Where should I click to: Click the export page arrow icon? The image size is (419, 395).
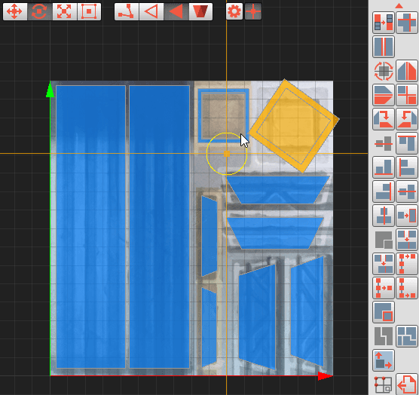pyautogui.click(x=407, y=384)
